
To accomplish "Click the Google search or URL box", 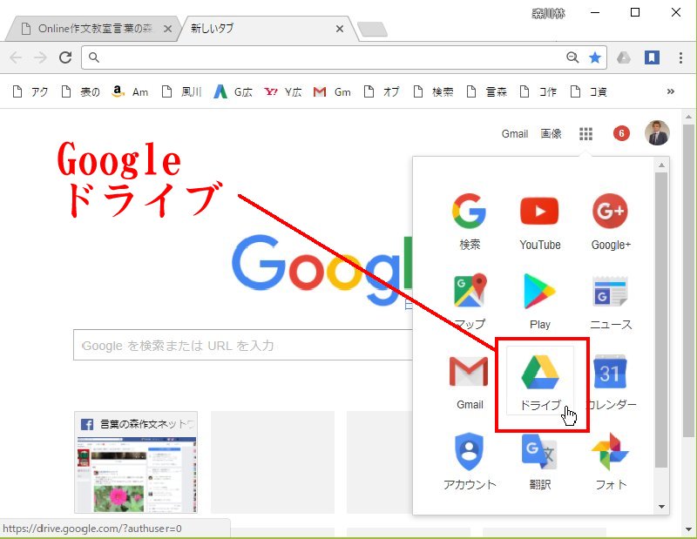I will click(x=243, y=345).
